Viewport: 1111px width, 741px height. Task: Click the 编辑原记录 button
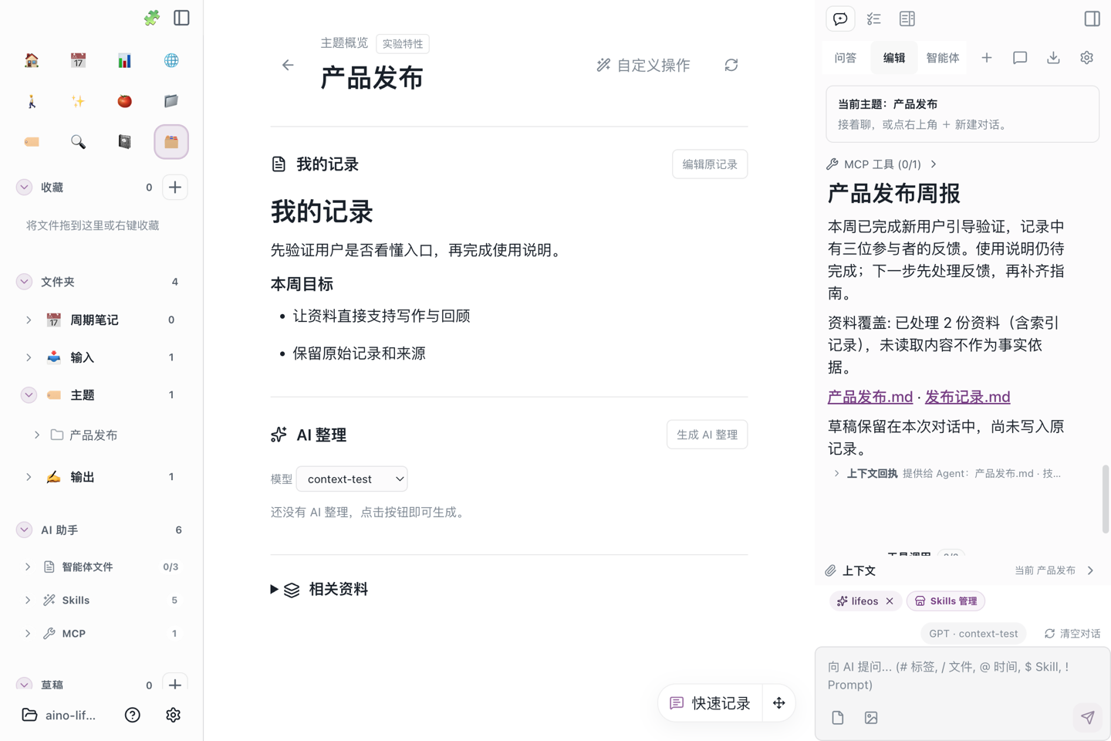[x=710, y=164]
